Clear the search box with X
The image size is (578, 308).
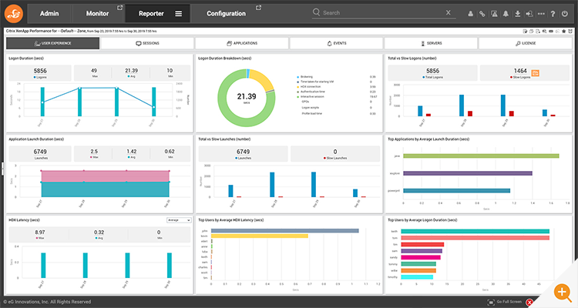click(449, 12)
